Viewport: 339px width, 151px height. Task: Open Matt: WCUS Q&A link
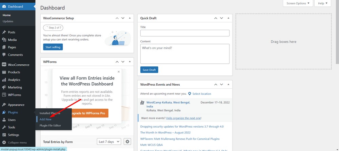click(152, 145)
